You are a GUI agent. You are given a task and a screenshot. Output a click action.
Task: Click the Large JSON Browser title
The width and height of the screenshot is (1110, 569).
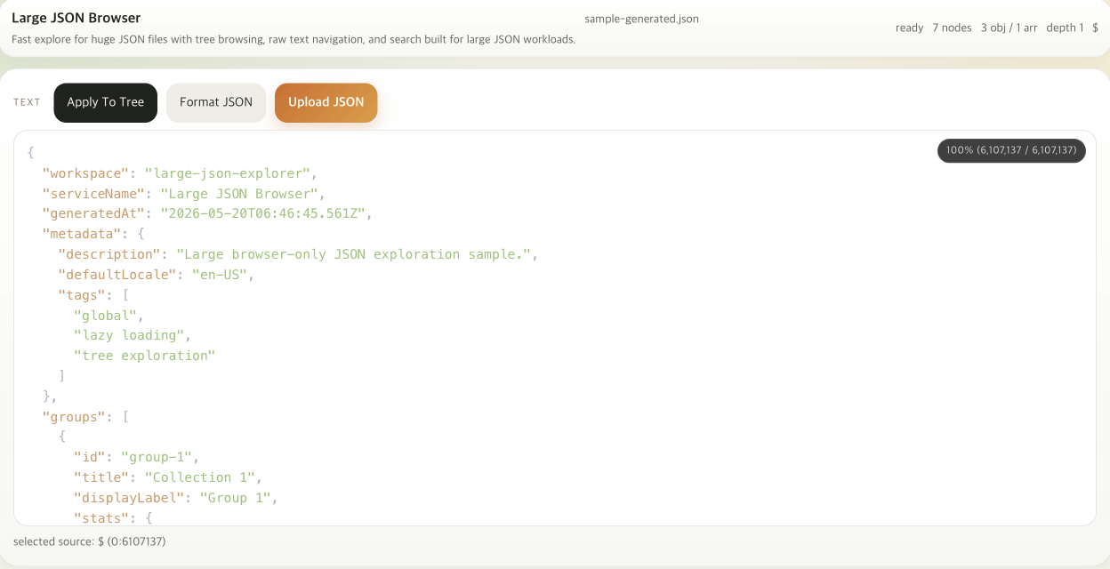tap(76, 18)
